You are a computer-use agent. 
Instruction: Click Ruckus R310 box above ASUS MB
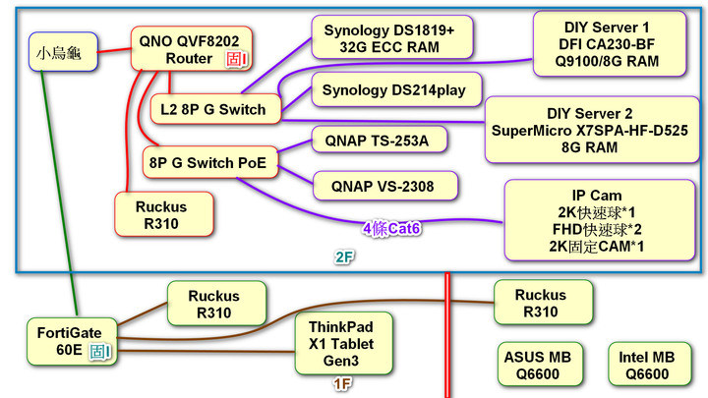[x=543, y=303]
